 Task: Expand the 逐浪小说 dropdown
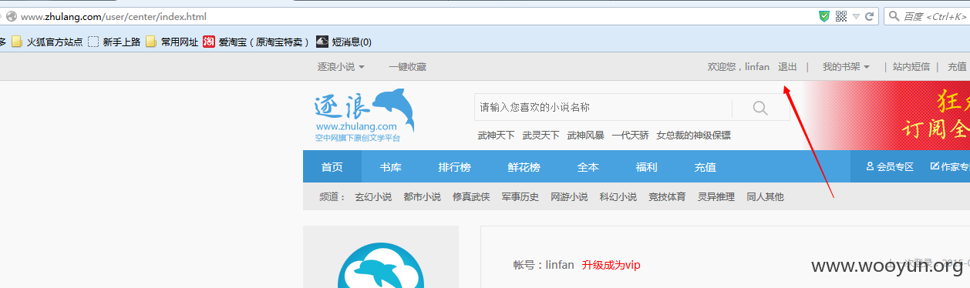pyautogui.click(x=341, y=67)
